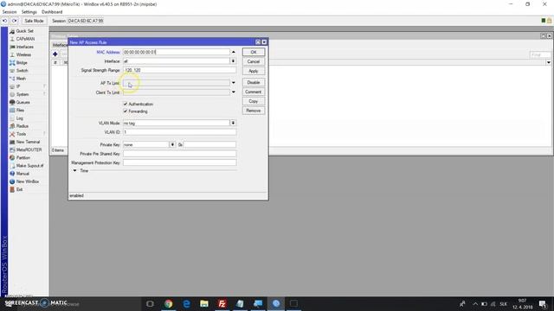Open File Explorer from taskbar
554x311 pixels.
point(204,303)
